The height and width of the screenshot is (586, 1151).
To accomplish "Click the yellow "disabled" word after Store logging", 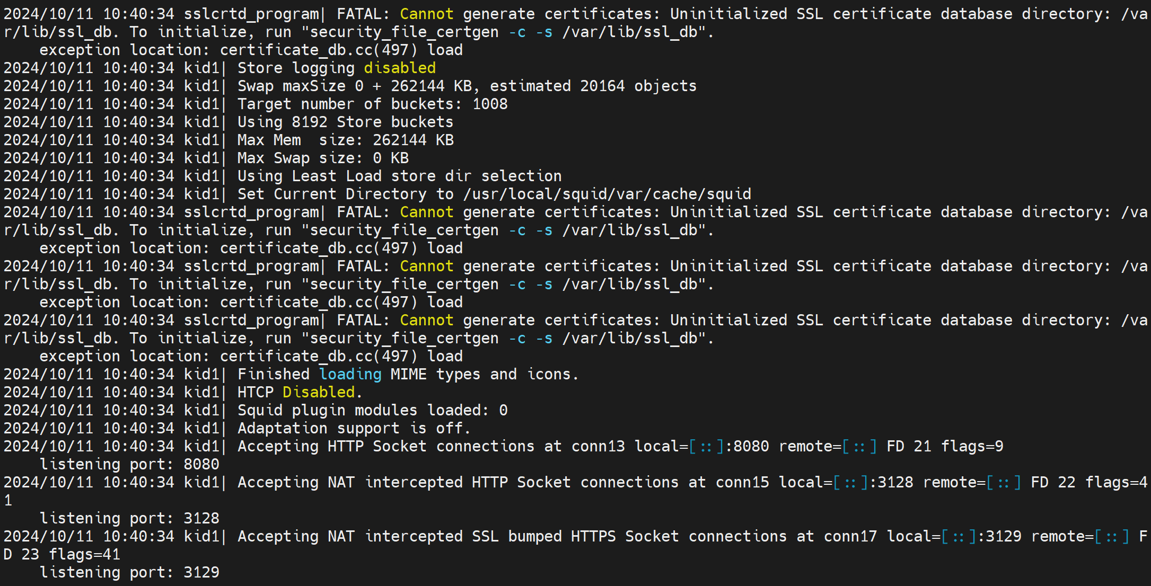I will tap(399, 68).
